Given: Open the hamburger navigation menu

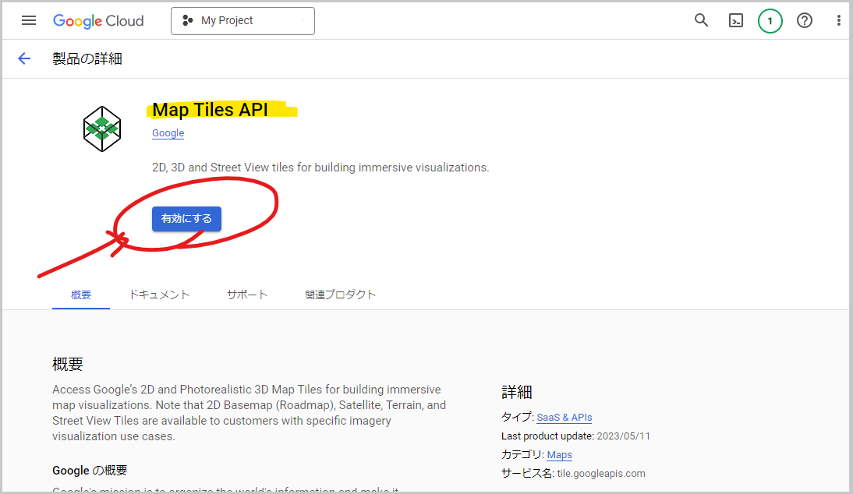Looking at the screenshot, I should click(29, 21).
